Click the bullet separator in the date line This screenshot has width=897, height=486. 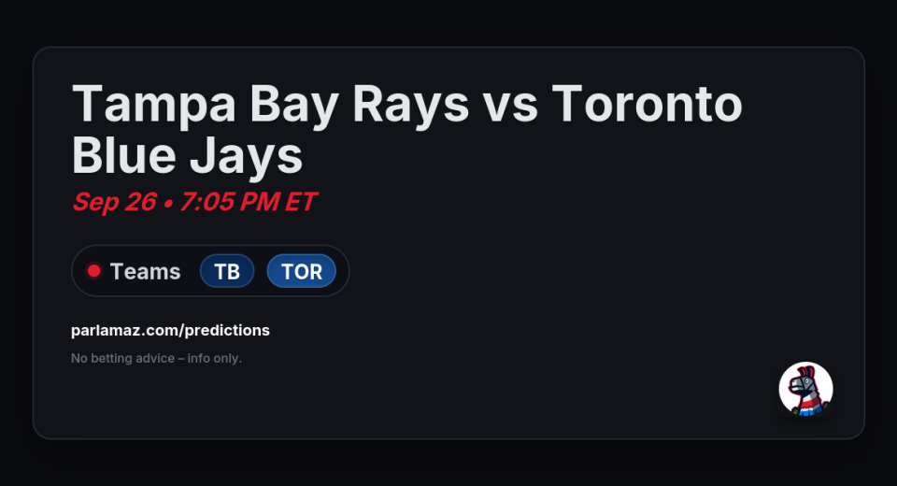(x=168, y=202)
